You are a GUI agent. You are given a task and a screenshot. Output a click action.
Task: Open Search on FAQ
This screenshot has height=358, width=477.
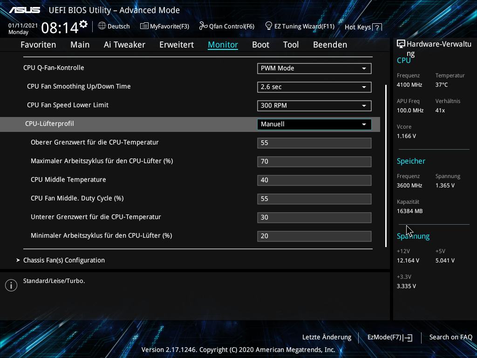(450, 337)
